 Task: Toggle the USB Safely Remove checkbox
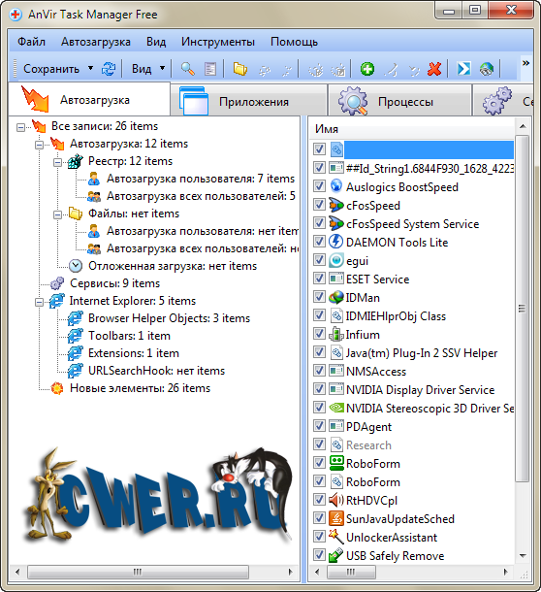[x=319, y=554]
